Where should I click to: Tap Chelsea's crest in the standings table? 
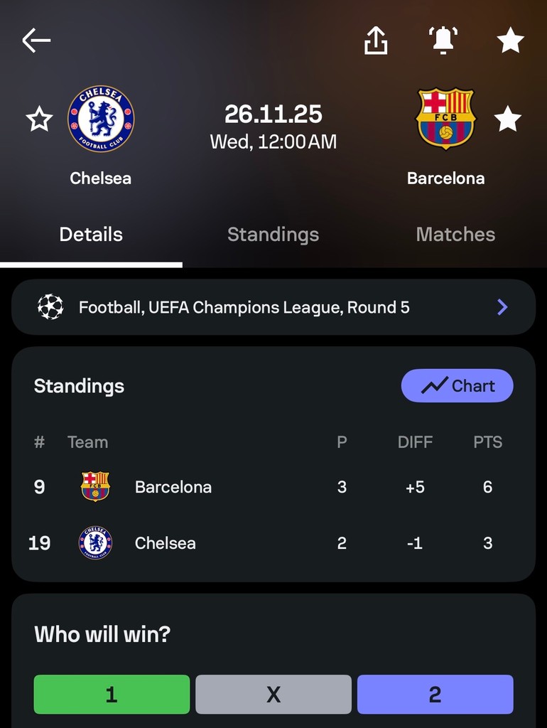click(95, 543)
